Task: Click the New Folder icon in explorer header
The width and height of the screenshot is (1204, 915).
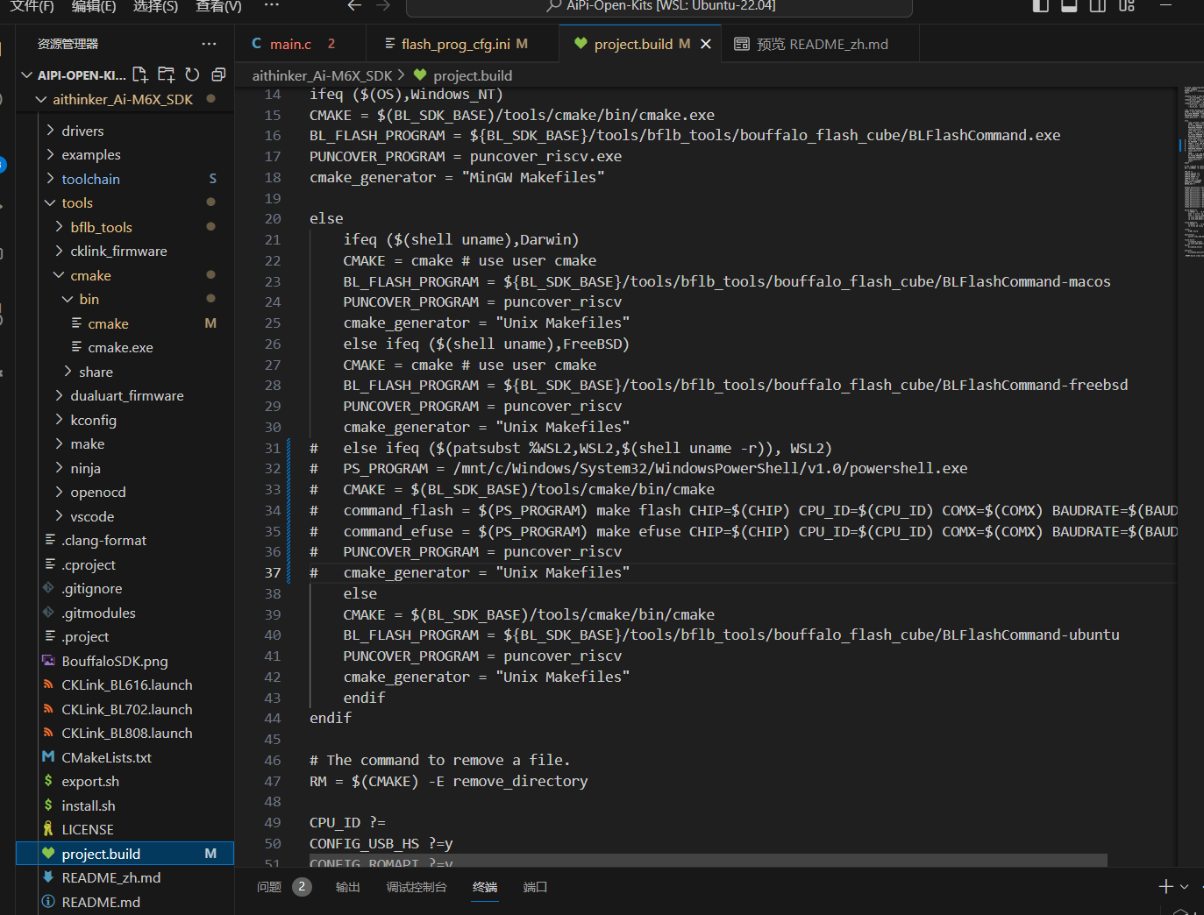Action: [x=167, y=74]
